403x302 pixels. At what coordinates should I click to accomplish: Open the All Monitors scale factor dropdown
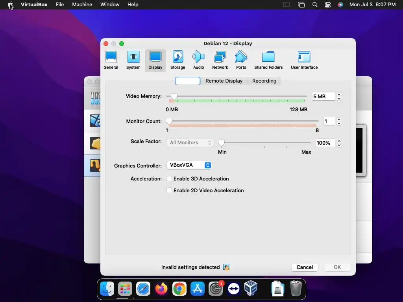(190, 142)
